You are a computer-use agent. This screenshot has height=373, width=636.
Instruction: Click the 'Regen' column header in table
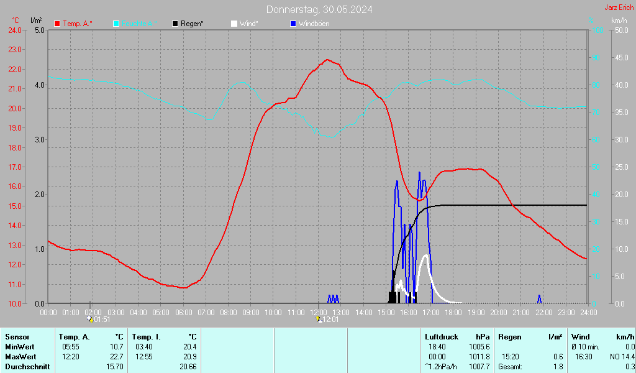(x=509, y=337)
